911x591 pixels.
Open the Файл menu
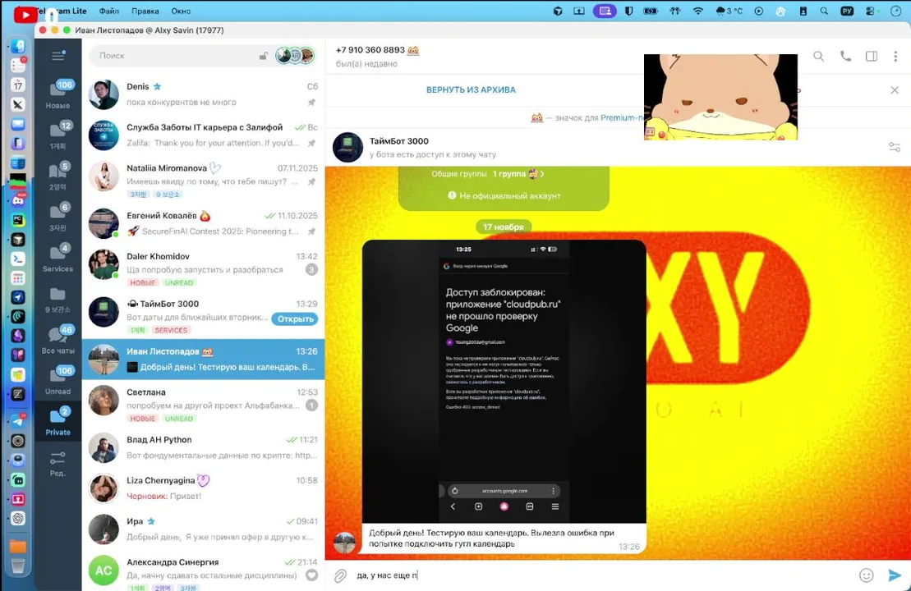tap(108, 11)
